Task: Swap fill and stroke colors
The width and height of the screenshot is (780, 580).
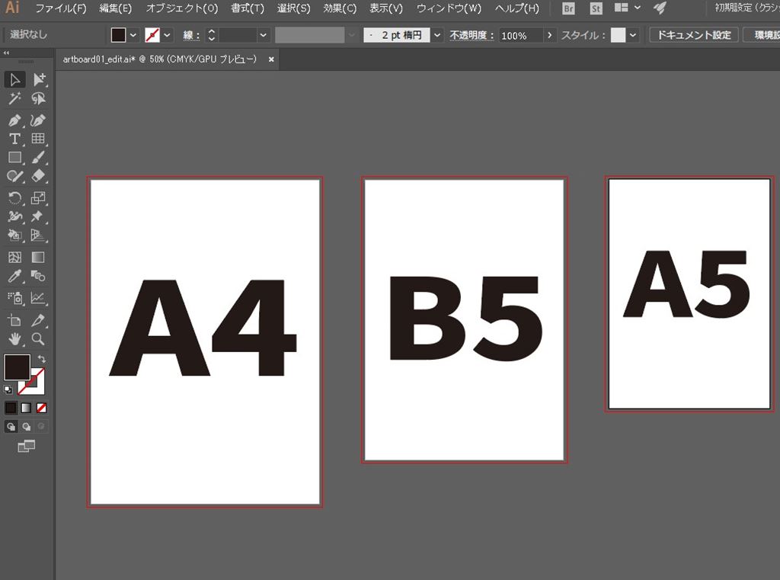Action: click(x=41, y=358)
